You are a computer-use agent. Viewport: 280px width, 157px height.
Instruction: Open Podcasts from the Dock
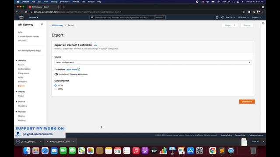coord(145,150)
